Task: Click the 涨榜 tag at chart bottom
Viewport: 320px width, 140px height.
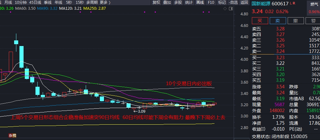Action: (x=12, y=136)
